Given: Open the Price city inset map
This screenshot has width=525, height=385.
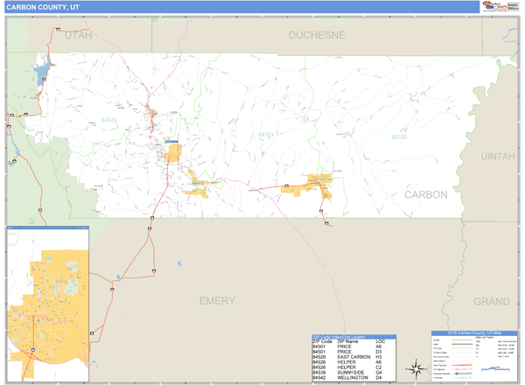Looking at the screenshot, I should [48, 304].
